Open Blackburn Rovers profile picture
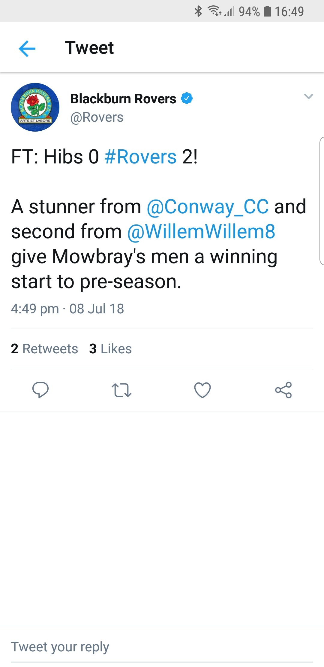Viewport: 324px width, 667px height. pyautogui.click(x=35, y=107)
